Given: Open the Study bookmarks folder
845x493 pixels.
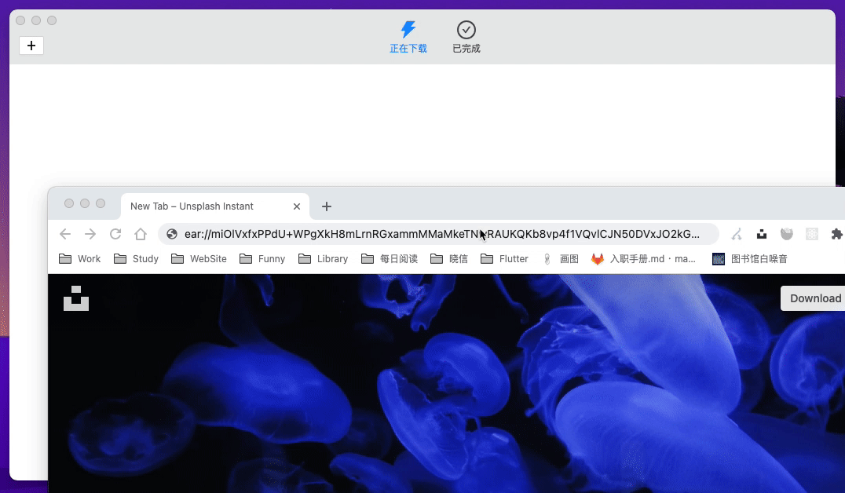Looking at the screenshot, I should tap(136, 259).
